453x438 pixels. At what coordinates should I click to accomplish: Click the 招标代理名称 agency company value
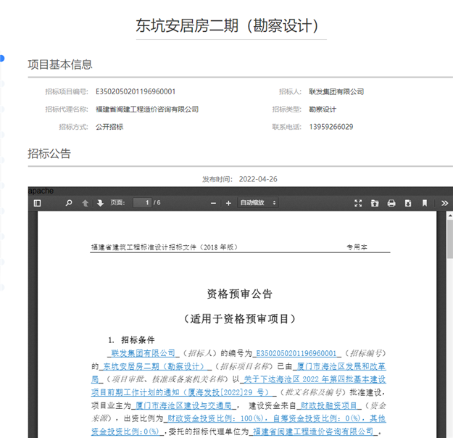[147, 109]
